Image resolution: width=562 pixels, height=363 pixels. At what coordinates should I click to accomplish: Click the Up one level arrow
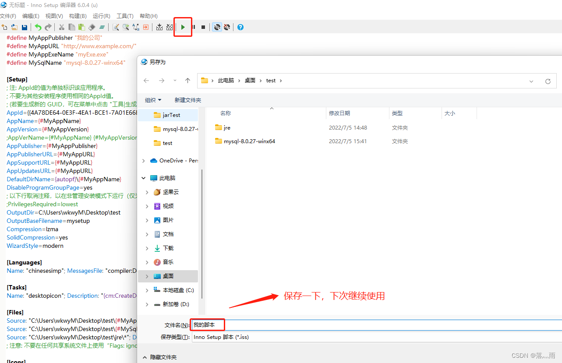point(187,81)
